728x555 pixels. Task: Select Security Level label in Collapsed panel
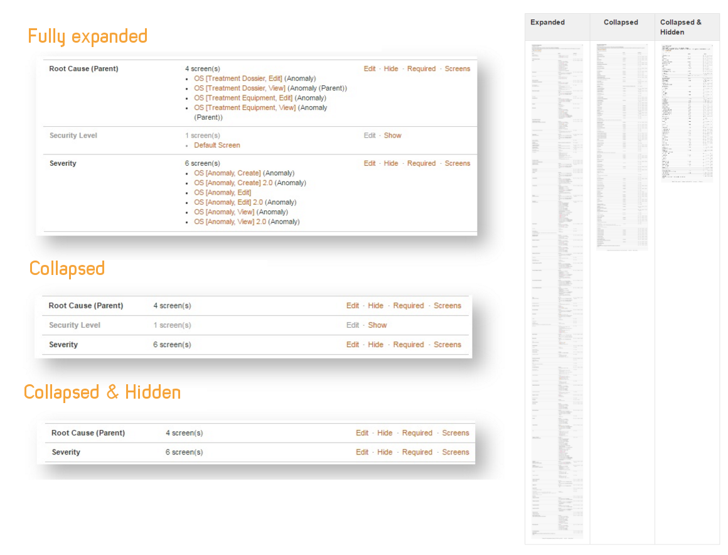(74, 325)
